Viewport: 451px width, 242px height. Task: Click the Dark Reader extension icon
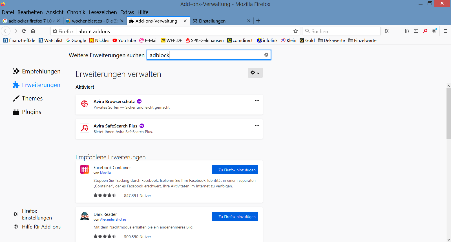85,216
